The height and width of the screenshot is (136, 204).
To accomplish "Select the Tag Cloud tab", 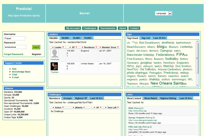I will point(133,38).
